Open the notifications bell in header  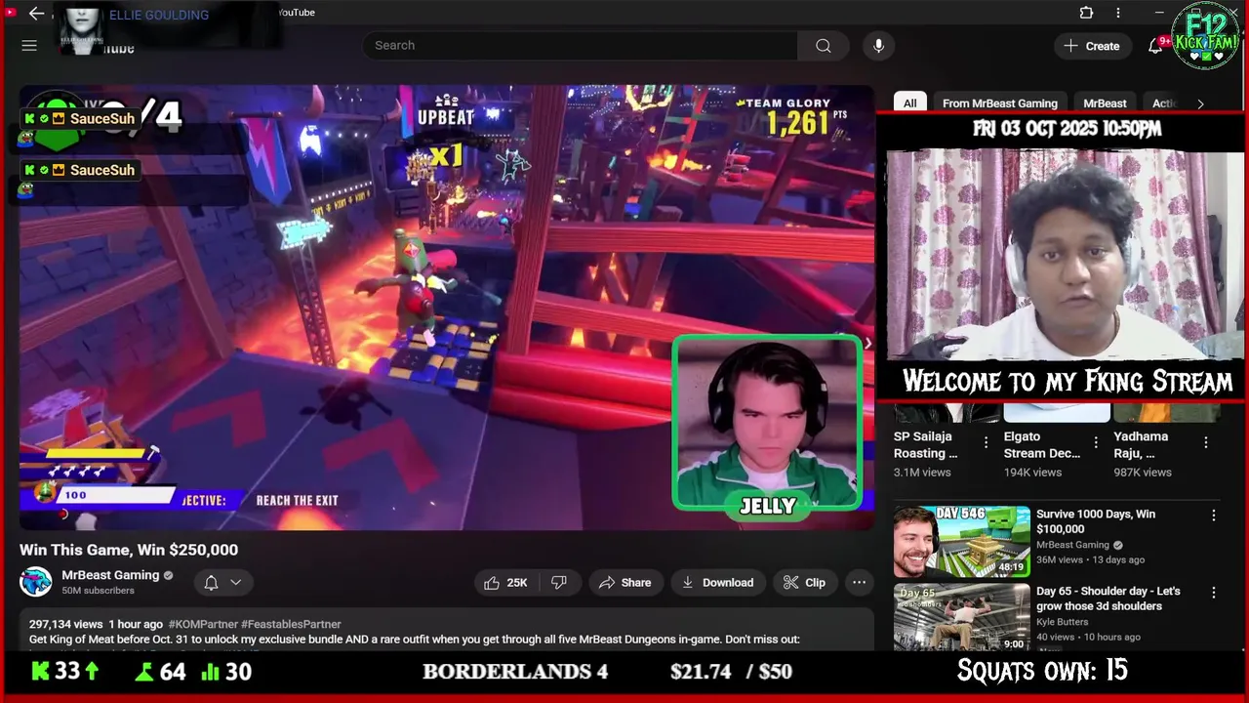(x=1155, y=46)
